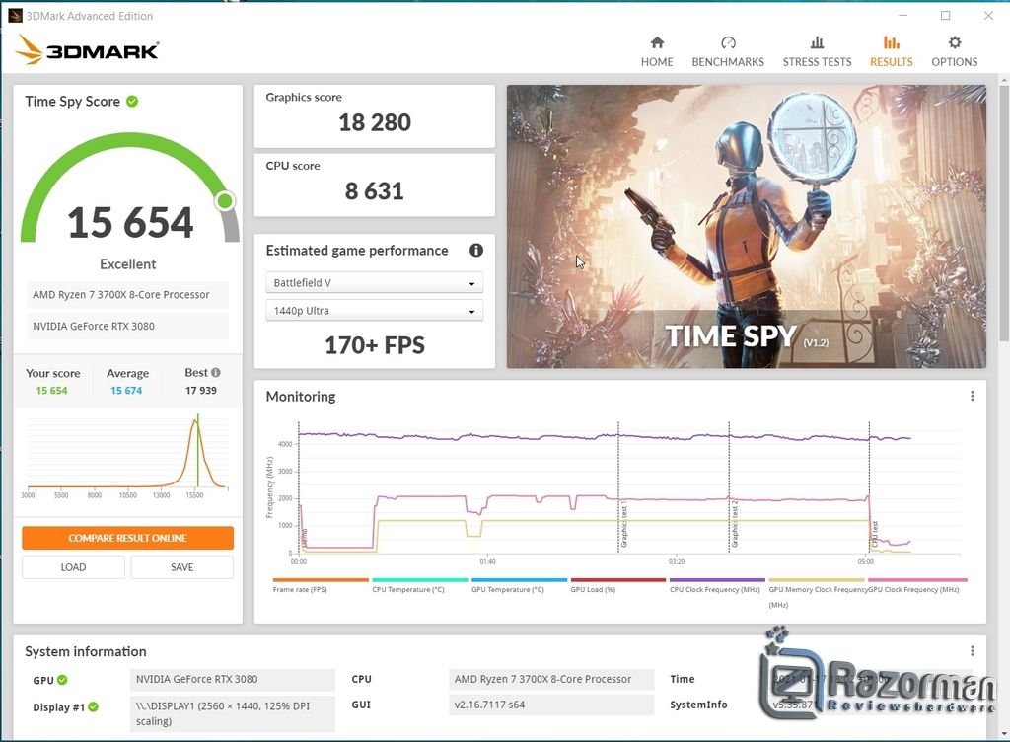The height and width of the screenshot is (742, 1010).
Task: Click the AMD Ryzen 7 3700X CPU system field
Action: point(551,679)
